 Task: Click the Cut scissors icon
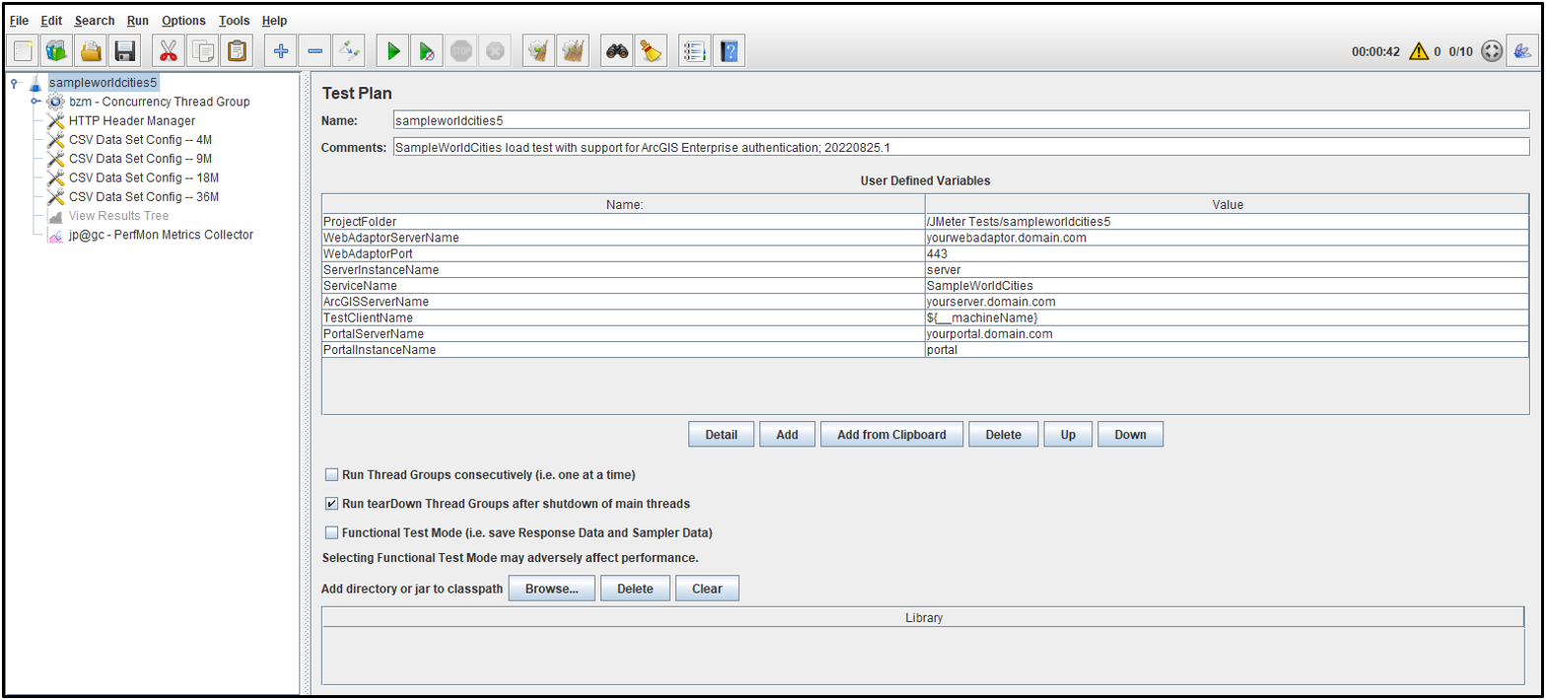(169, 50)
